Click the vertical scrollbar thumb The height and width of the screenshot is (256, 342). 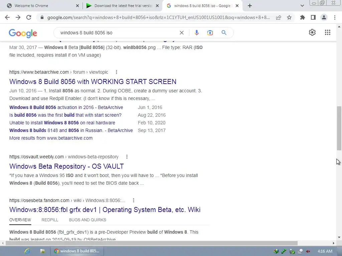(339, 128)
